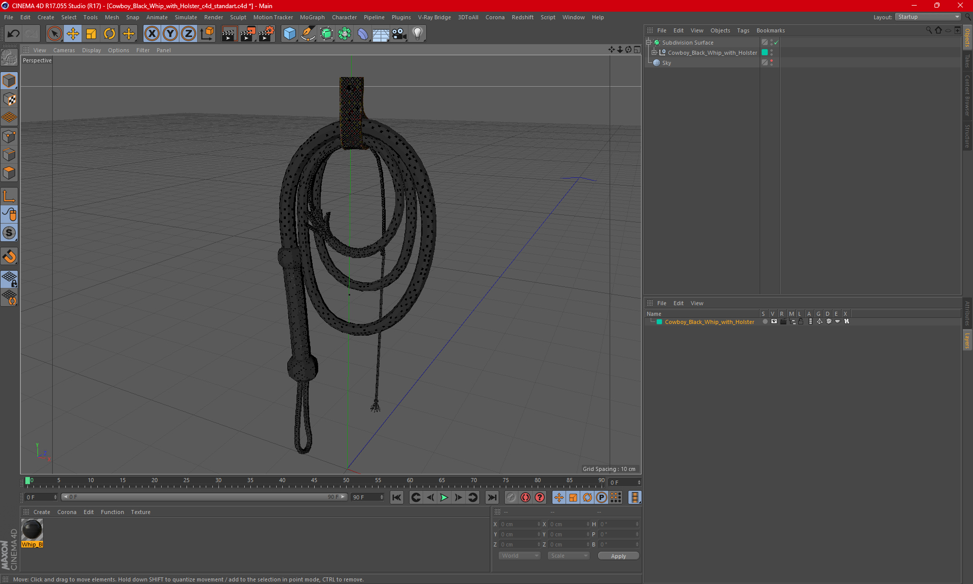Select the Move tool in toolbar
973x584 pixels.
(73, 34)
